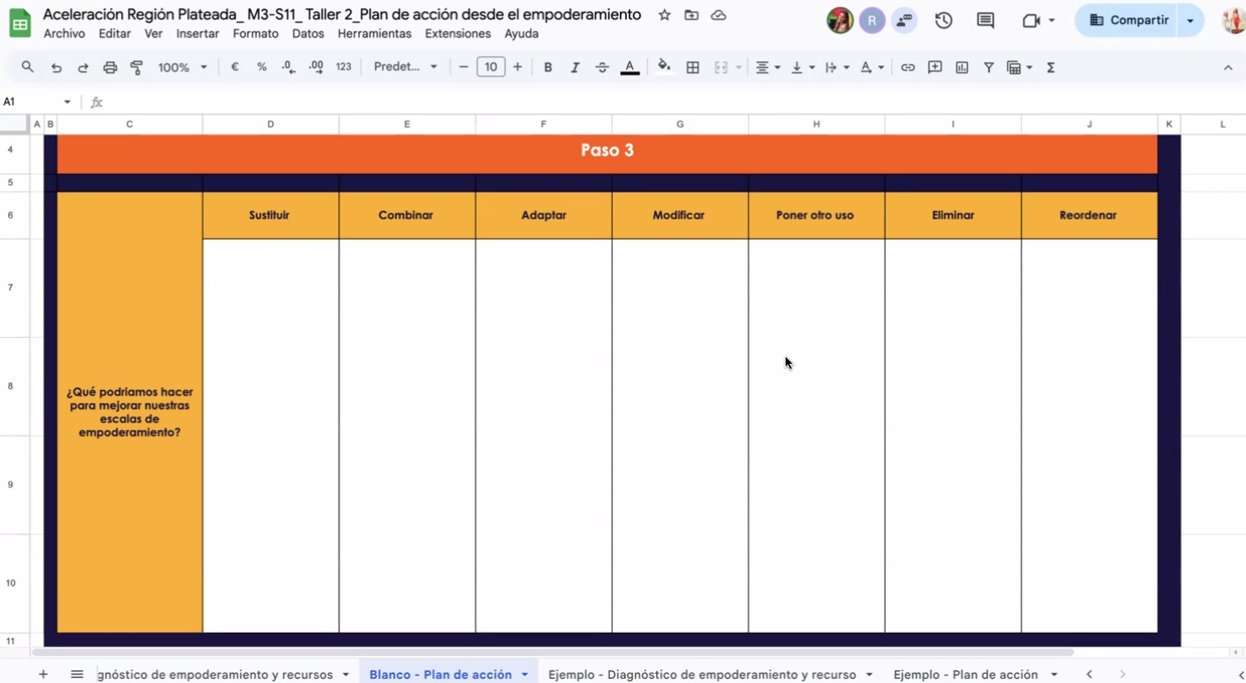Screen dimensions: 1246x683
Task: Click the insert chart icon
Action: [x=962, y=67]
